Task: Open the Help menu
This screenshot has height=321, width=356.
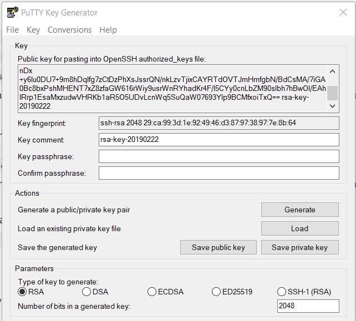Action: (x=108, y=30)
